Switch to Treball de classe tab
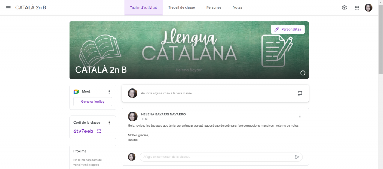 point(182,7)
